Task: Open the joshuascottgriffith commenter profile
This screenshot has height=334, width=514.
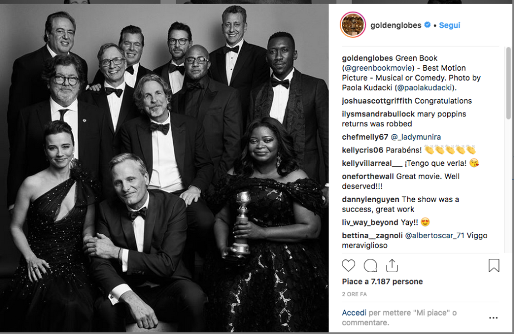Action: (377, 101)
